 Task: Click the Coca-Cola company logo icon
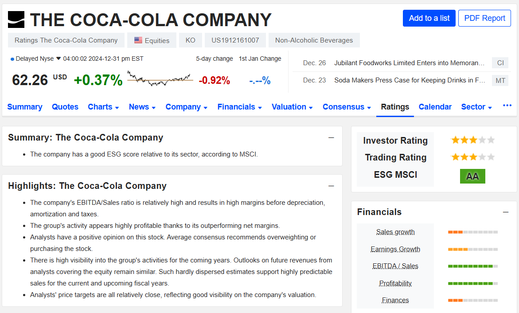[16, 20]
